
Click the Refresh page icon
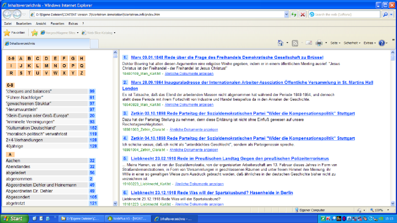293,15
